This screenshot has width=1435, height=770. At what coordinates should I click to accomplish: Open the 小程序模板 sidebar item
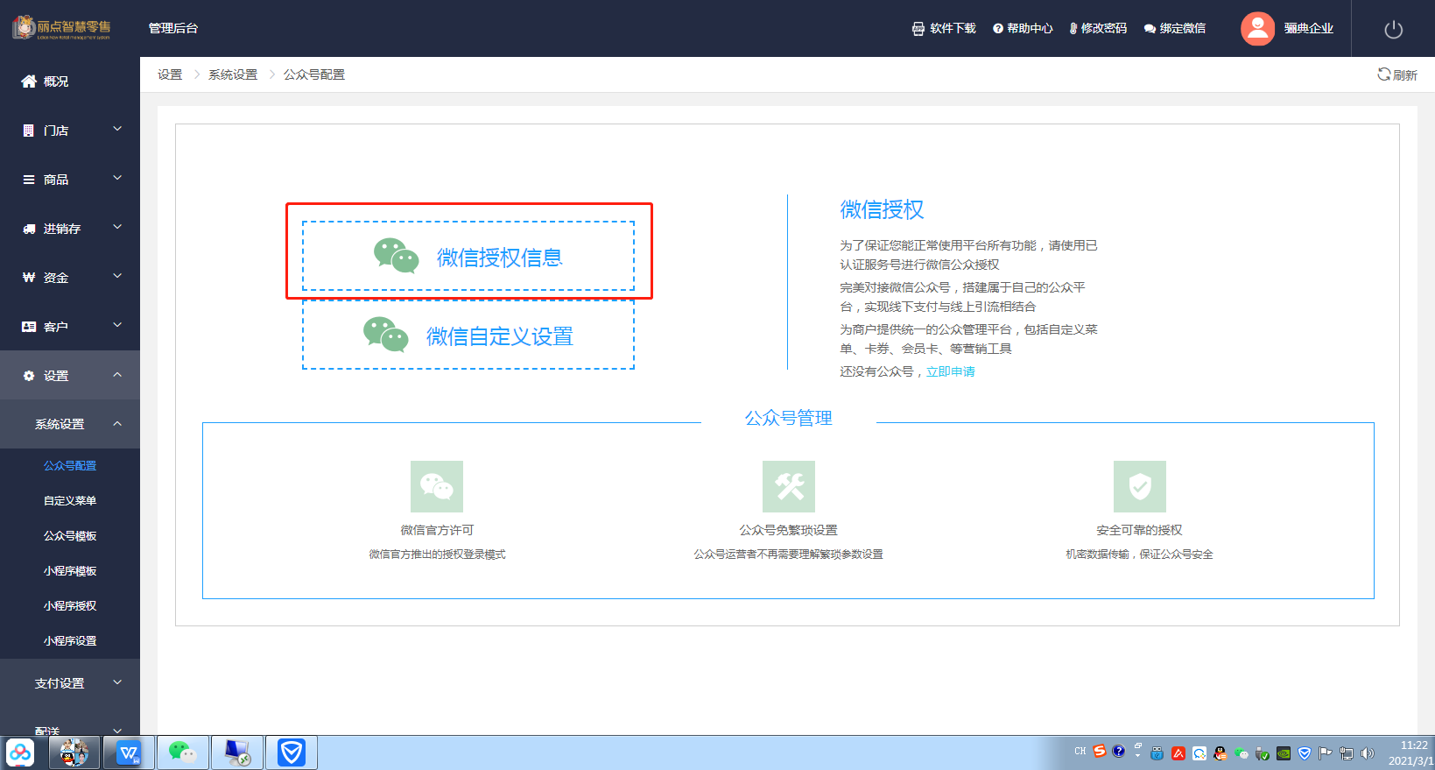[x=70, y=571]
